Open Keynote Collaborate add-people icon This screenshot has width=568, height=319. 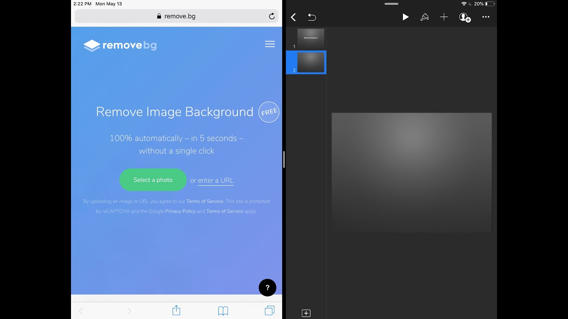(465, 17)
